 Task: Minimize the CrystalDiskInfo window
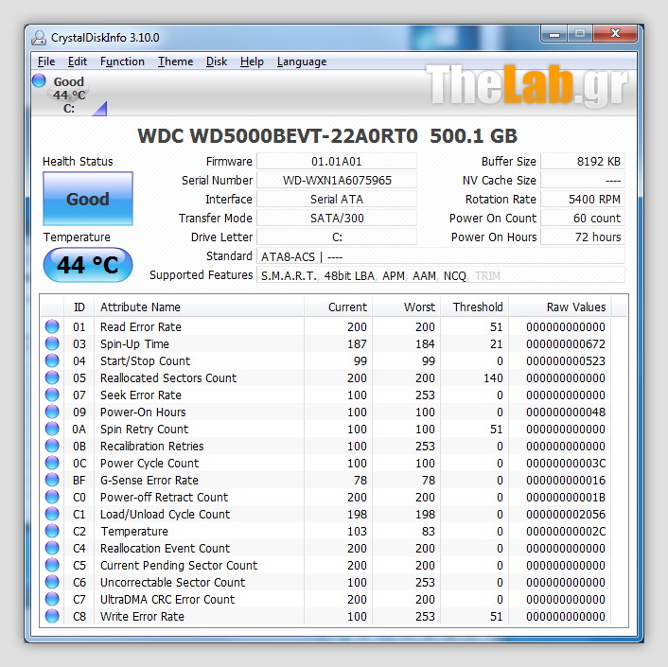554,34
